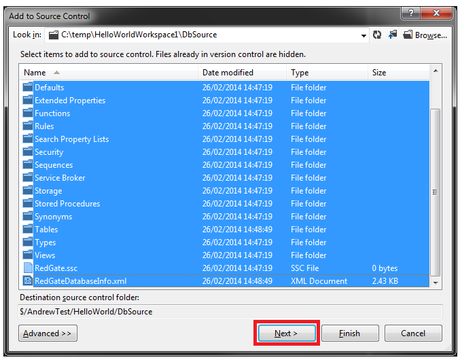
Task: Click the Stored Procedures folder icon
Action: pos(28,204)
